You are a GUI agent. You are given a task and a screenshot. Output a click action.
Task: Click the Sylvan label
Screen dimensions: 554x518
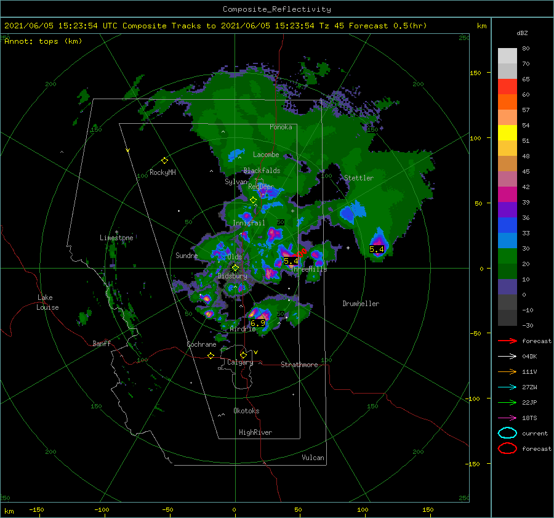coord(236,182)
